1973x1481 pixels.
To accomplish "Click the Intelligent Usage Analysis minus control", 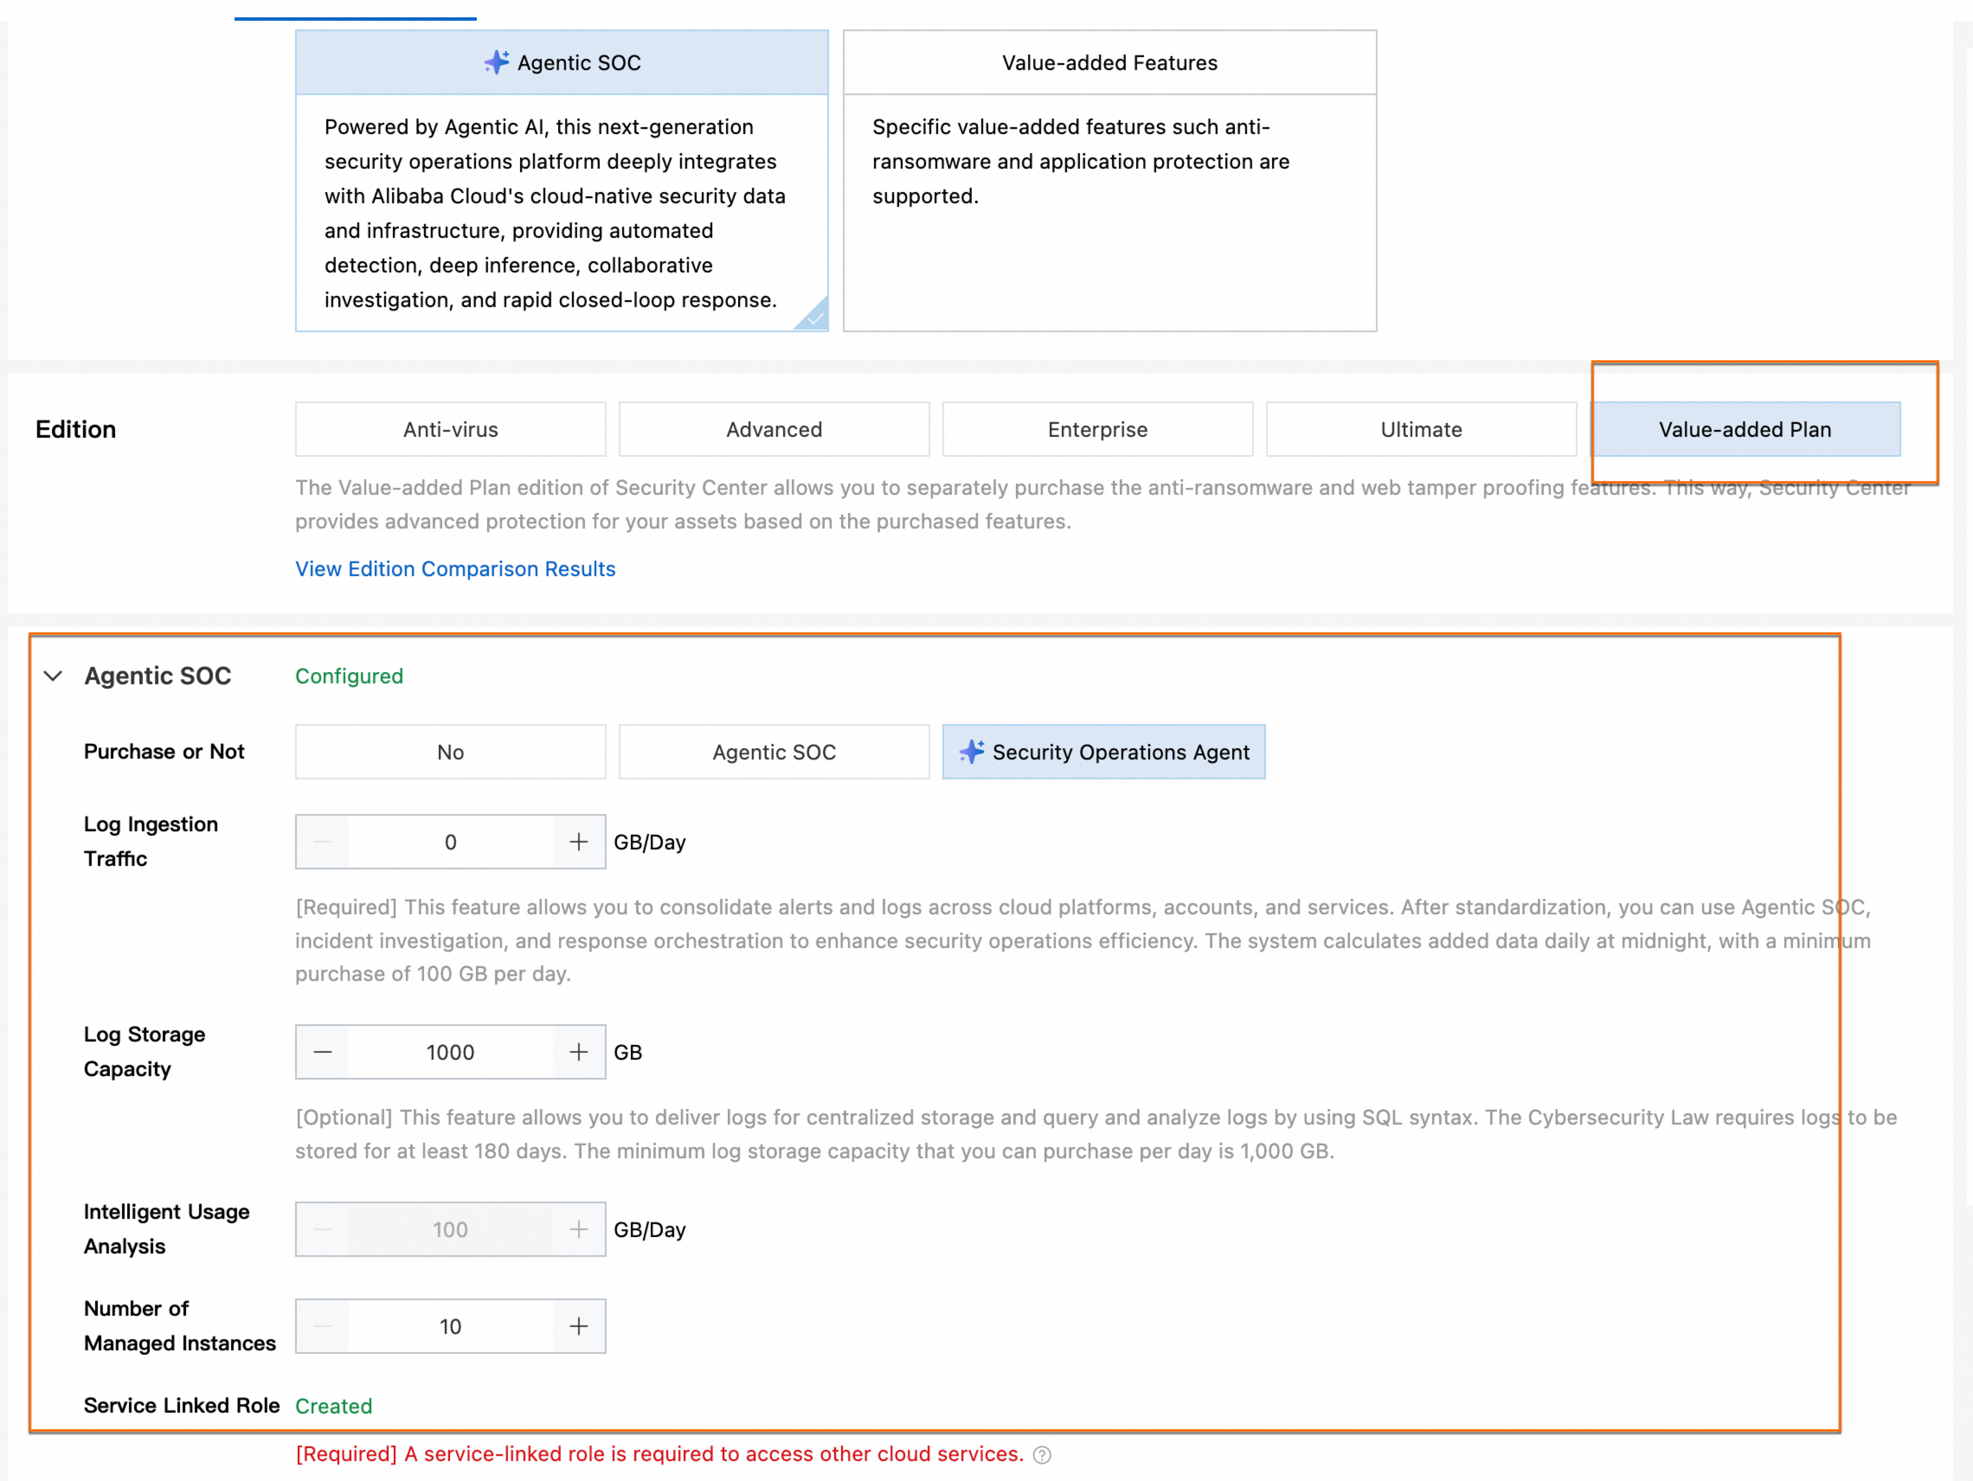I will pos(323,1230).
